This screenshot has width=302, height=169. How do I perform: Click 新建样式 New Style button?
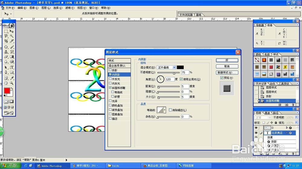click(227, 72)
